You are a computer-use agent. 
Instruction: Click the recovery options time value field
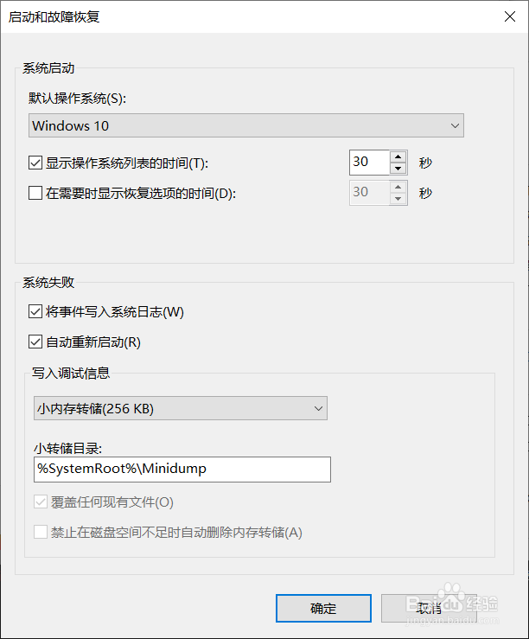pos(369,193)
